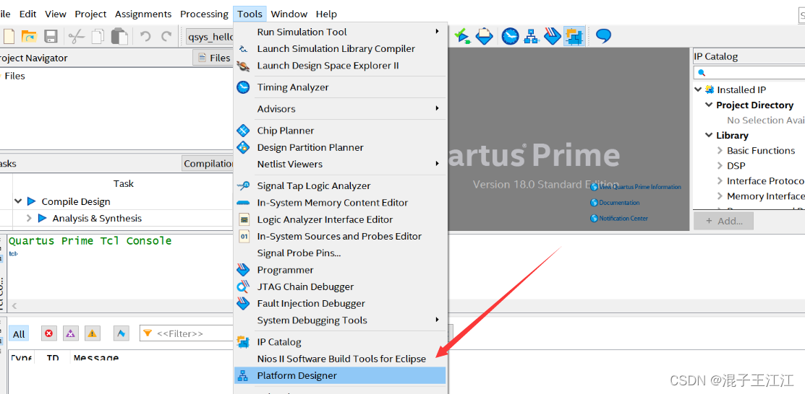The image size is (805, 394).
Task: Click the Redo arrow icon
Action: tap(166, 36)
